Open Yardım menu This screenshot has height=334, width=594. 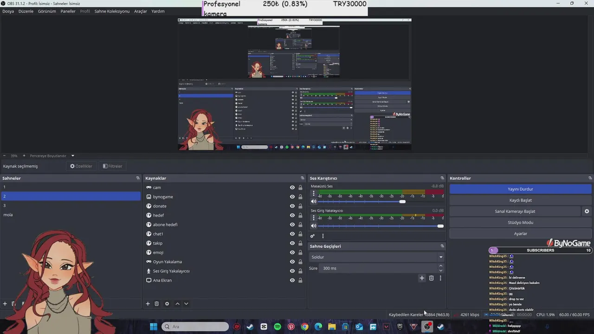[158, 11]
